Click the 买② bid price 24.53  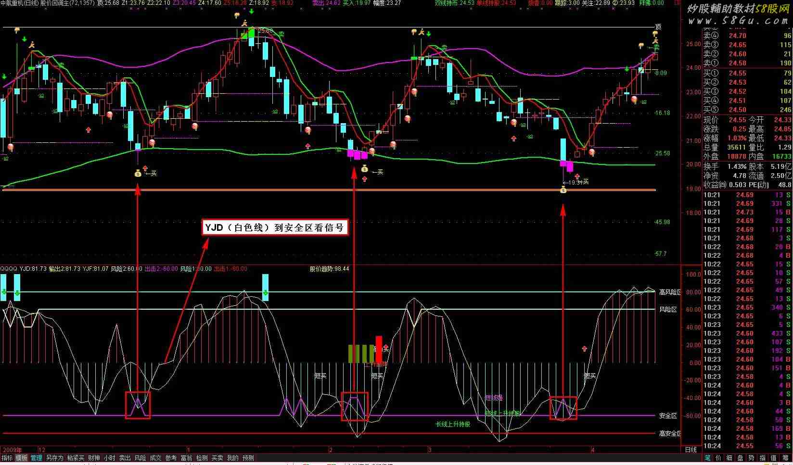[x=738, y=82]
